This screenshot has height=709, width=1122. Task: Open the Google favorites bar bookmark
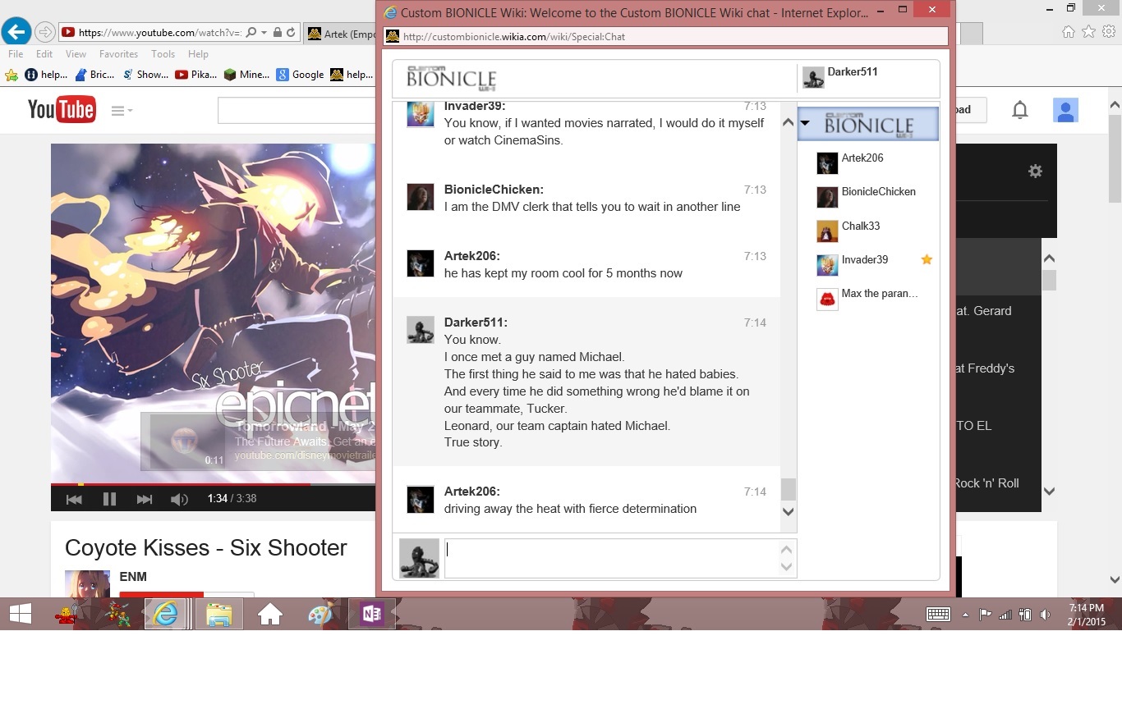301,75
